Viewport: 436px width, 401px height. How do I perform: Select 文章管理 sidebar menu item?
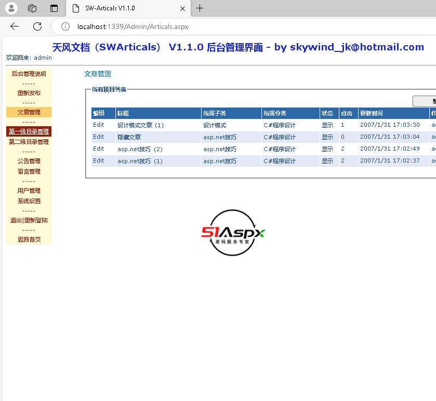[x=29, y=112]
